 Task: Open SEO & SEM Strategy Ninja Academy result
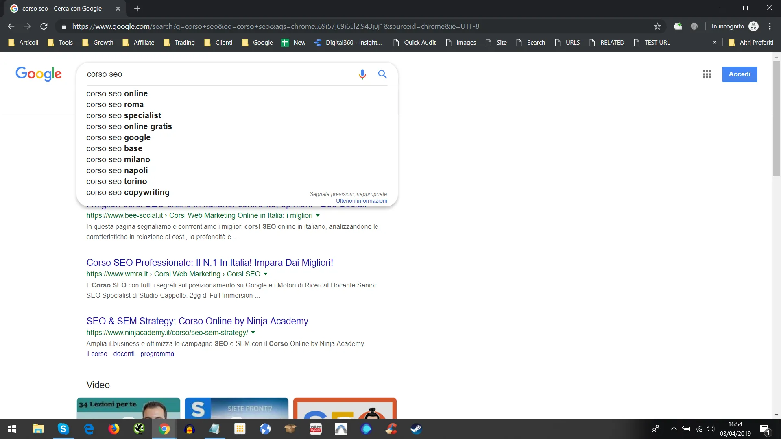tap(197, 321)
